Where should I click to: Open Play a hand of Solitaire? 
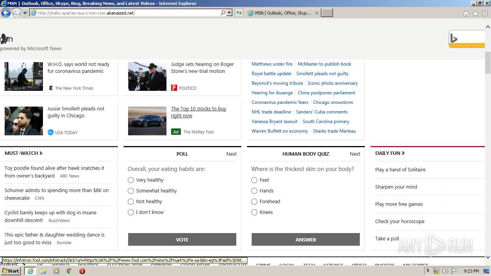pyautogui.click(x=400, y=169)
